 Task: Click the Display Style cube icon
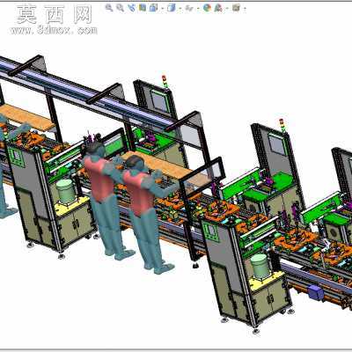coord(171,8)
